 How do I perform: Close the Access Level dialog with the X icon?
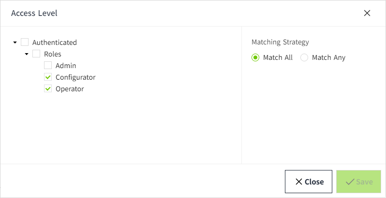[367, 13]
